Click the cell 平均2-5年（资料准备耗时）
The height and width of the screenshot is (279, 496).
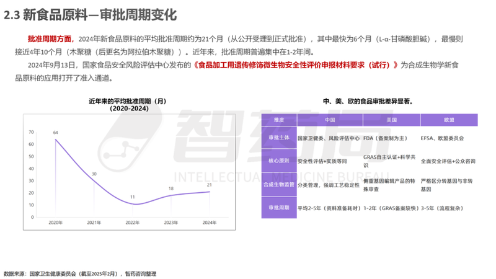pos(329,208)
